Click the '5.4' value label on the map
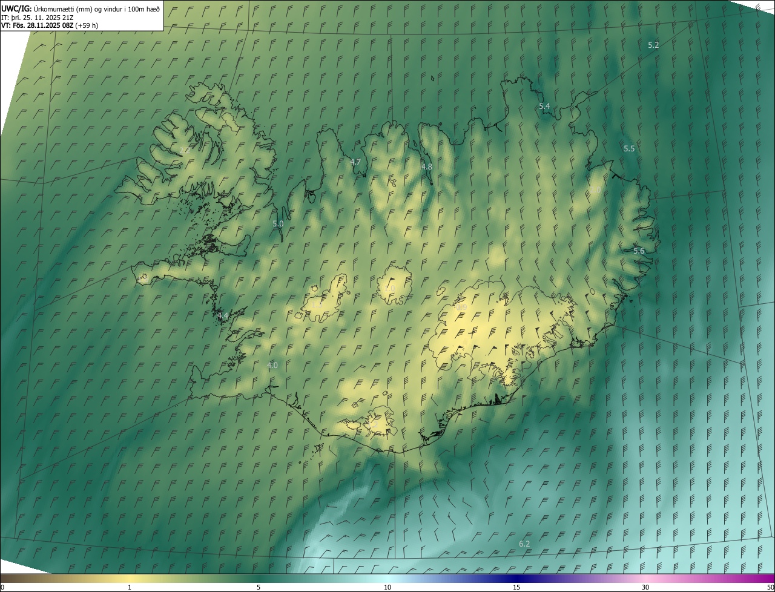The height and width of the screenshot is (592, 775). click(544, 106)
